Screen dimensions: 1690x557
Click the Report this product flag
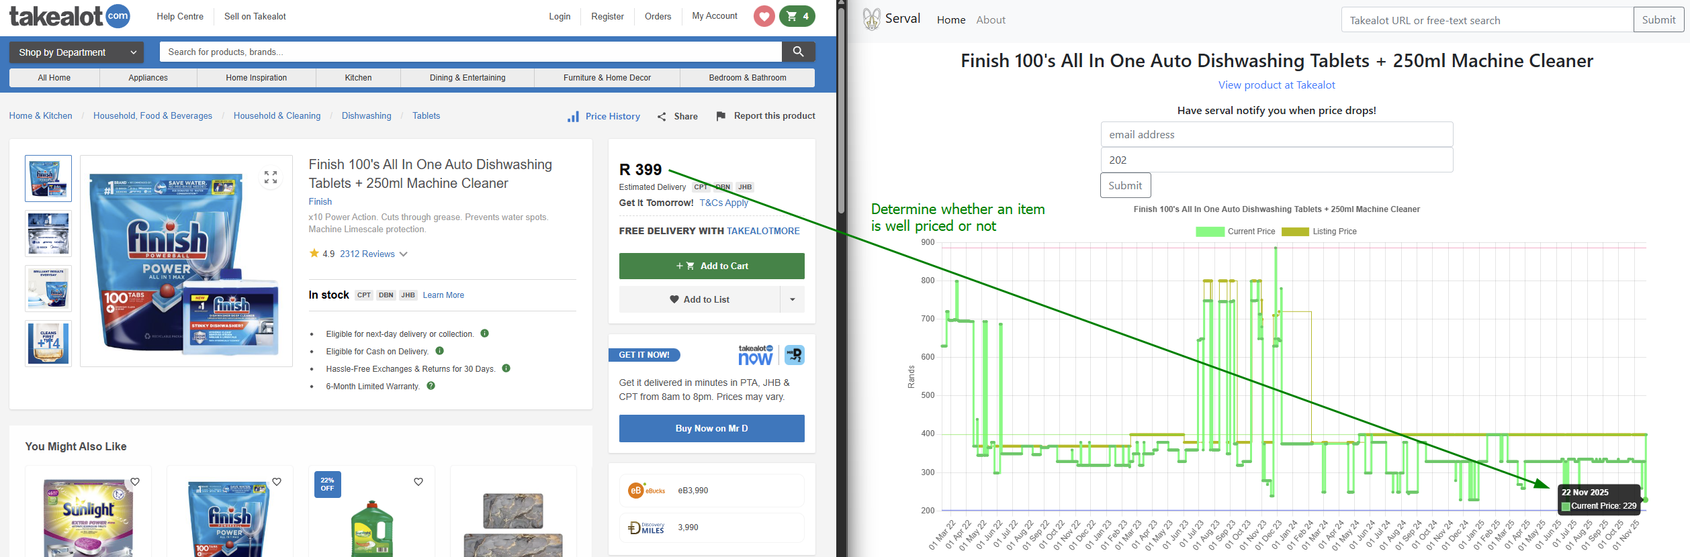(x=721, y=116)
